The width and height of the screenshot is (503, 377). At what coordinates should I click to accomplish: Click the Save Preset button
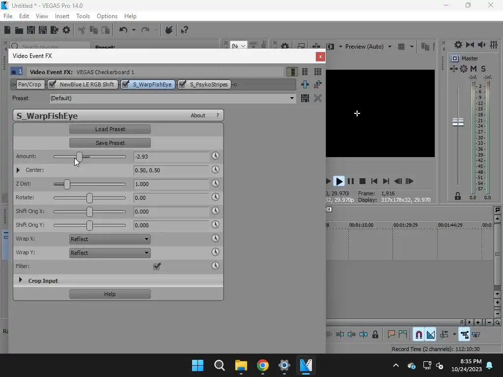pos(110,143)
